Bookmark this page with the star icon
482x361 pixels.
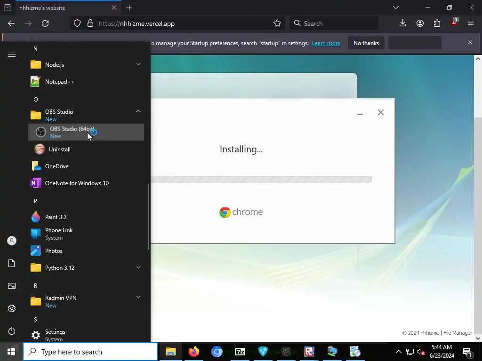(277, 24)
